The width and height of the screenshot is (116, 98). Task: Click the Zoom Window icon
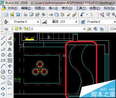coord(114,15)
